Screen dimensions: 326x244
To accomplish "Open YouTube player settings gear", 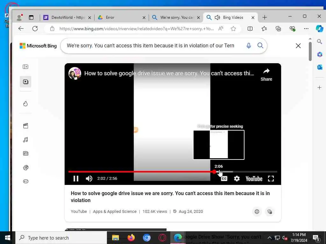I will pos(237,179).
